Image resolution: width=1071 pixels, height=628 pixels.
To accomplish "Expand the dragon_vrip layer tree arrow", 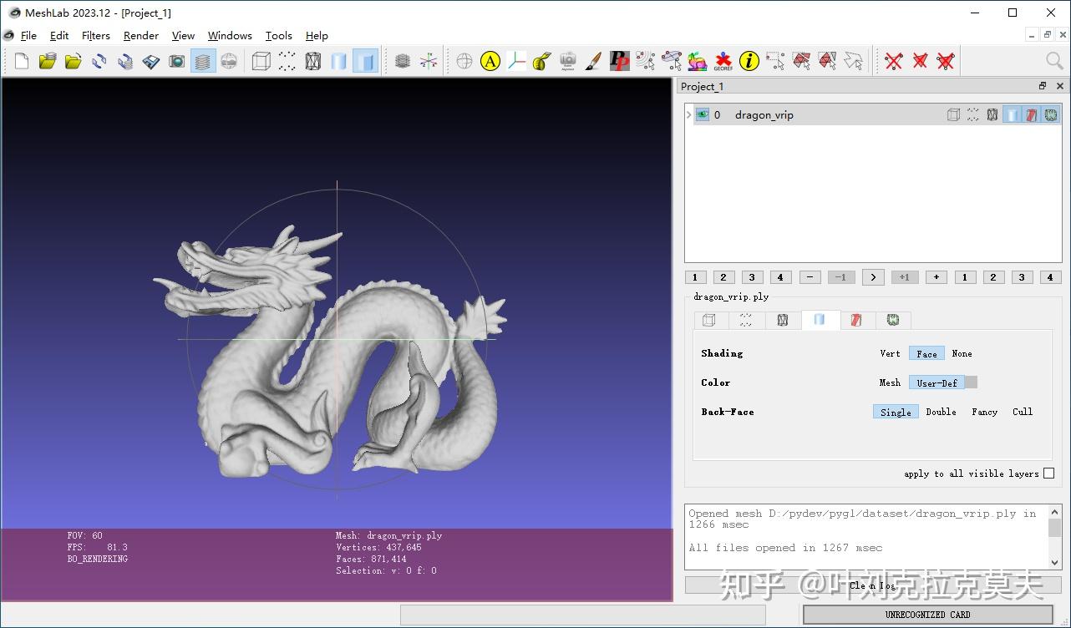I will coord(688,115).
